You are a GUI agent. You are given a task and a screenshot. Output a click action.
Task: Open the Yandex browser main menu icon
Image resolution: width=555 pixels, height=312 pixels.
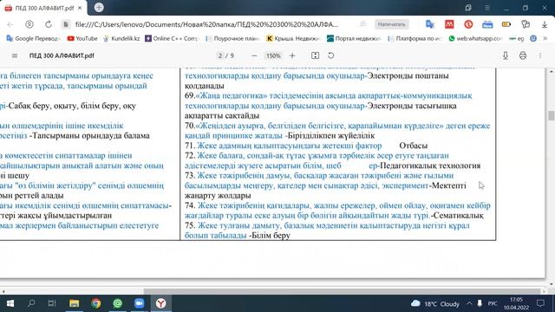click(x=487, y=8)
